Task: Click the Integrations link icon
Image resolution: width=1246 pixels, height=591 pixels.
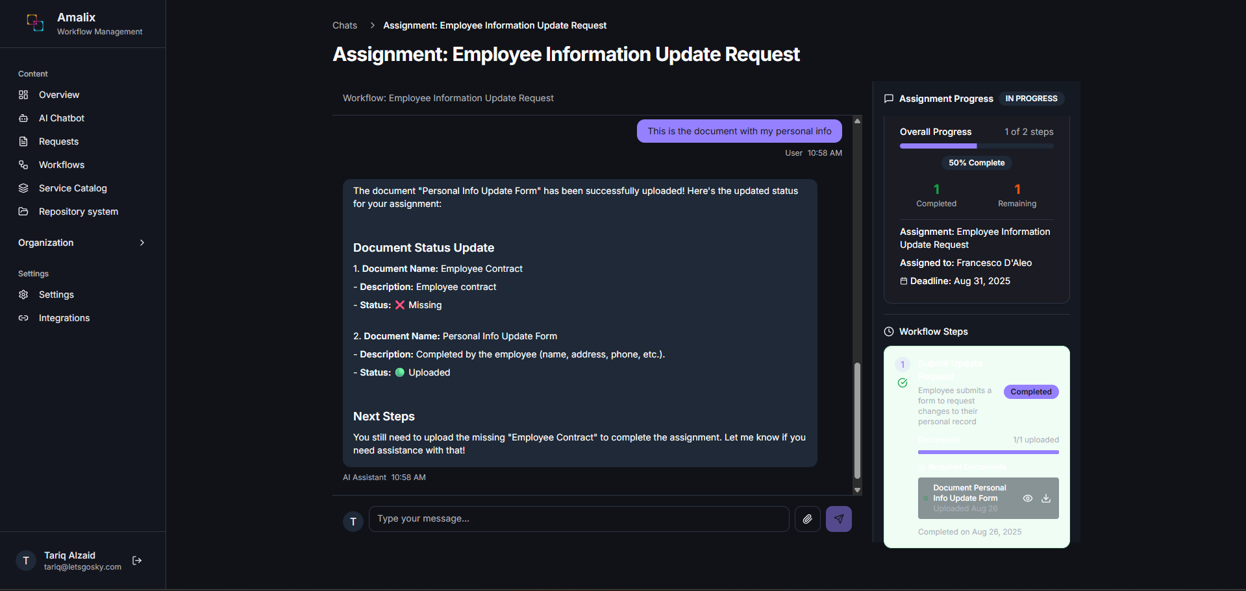Action: [23, 318]
